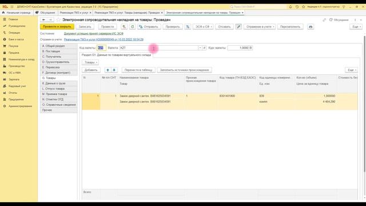The width and height of the screenshot is (366, 206).
Task: Select section E. Перевозка
Action: click(59, 68)
